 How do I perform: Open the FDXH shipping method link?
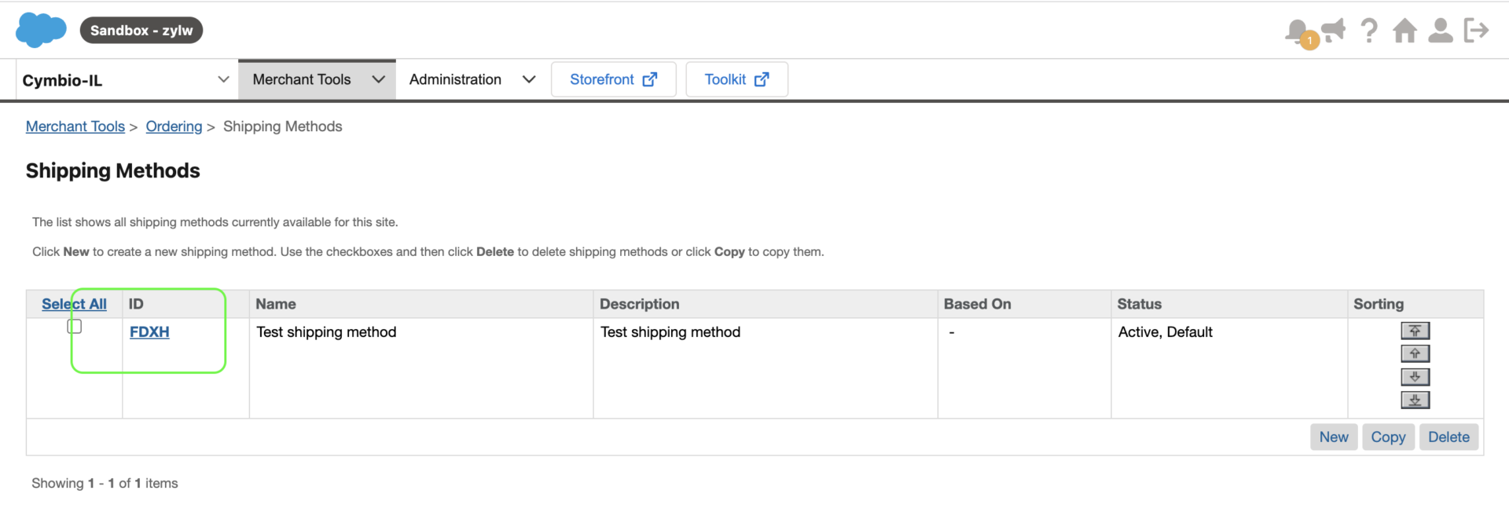click(x=149, y=331)
